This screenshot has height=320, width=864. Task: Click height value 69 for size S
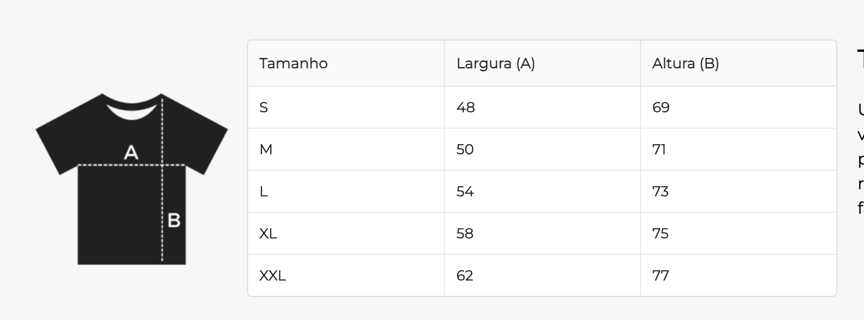pyautogui.click(x=661, y=108)
